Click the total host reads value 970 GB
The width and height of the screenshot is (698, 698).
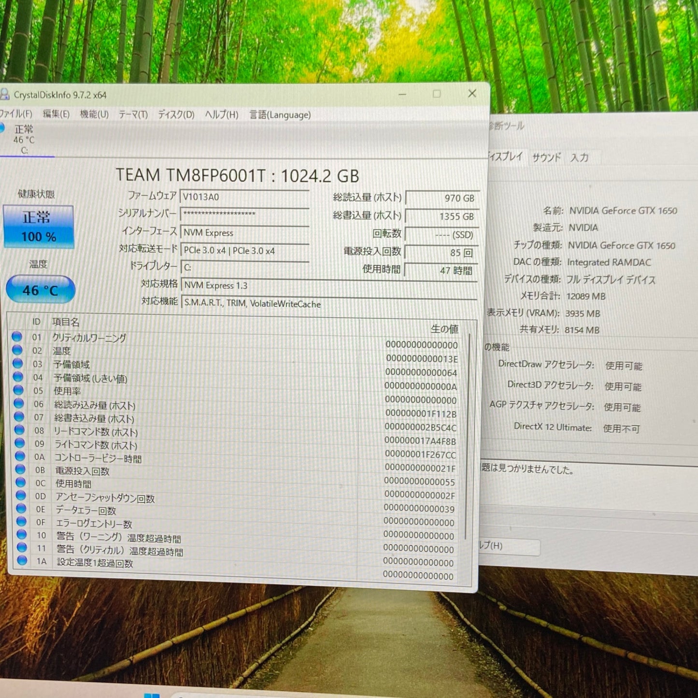click(x=442, y=198)
